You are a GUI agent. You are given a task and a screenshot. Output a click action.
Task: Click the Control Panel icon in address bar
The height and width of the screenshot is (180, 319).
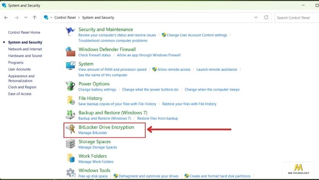(x=46, y=18)
